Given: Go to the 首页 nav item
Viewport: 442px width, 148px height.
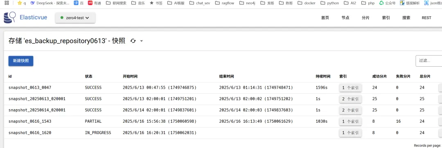Looking at the screenshot, I should pos(325,18).
